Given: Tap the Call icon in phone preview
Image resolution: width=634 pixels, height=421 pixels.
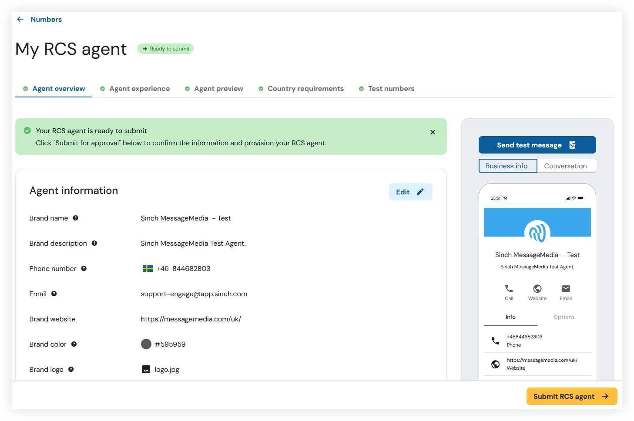Looking at the screenshot, I should point(509,288).
